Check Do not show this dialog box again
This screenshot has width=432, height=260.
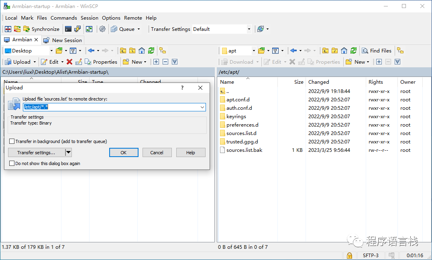click(12, 163)
